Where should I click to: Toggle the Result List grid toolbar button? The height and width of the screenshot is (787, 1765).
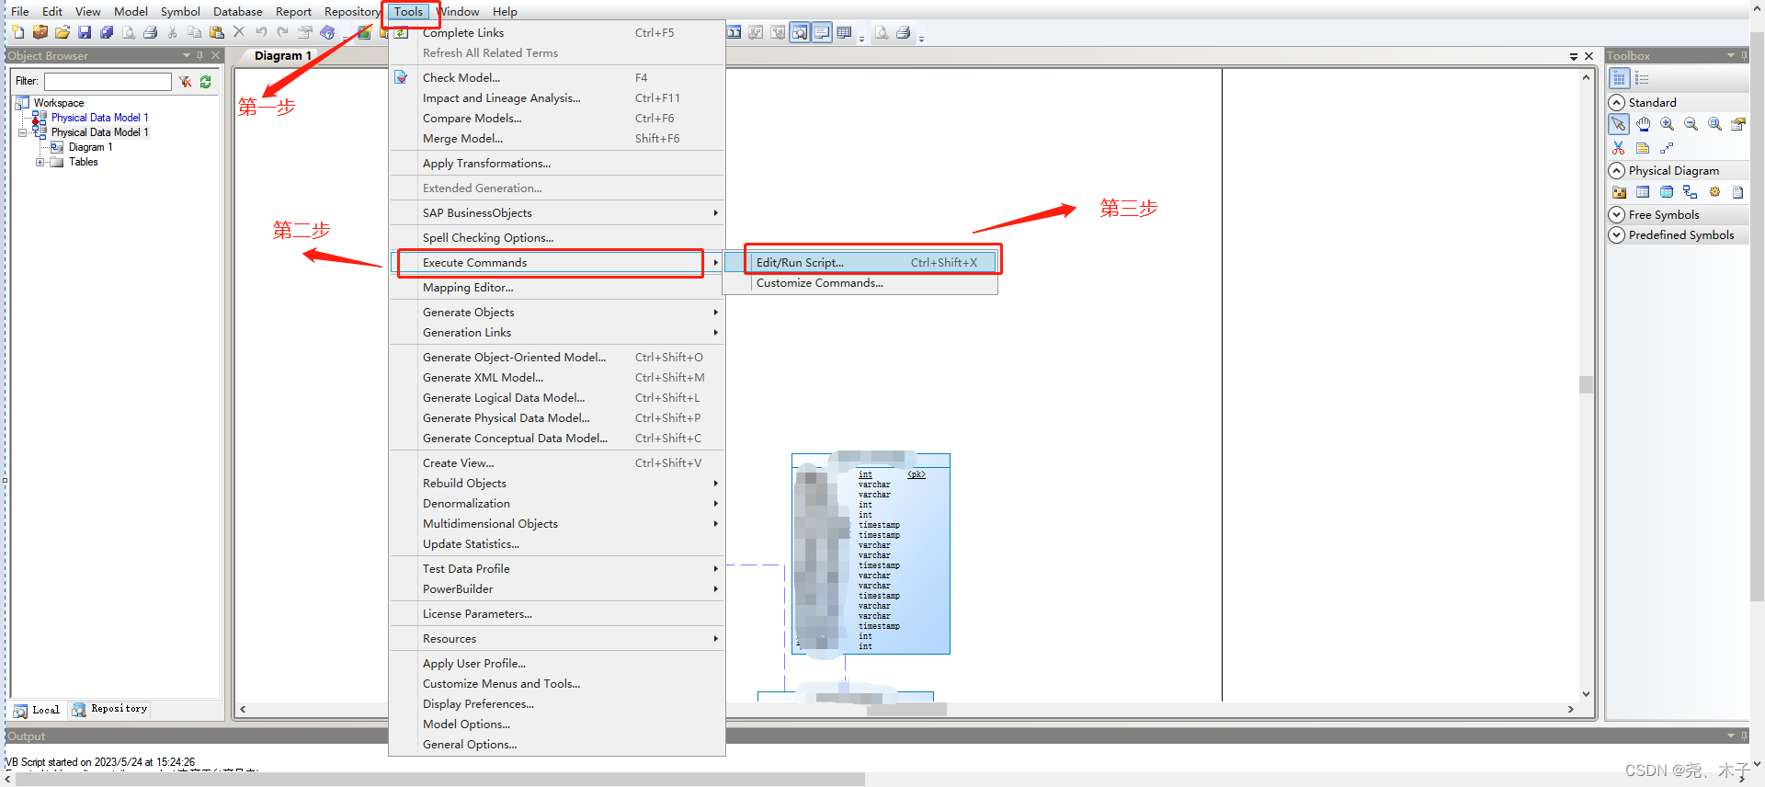point(845,32)
